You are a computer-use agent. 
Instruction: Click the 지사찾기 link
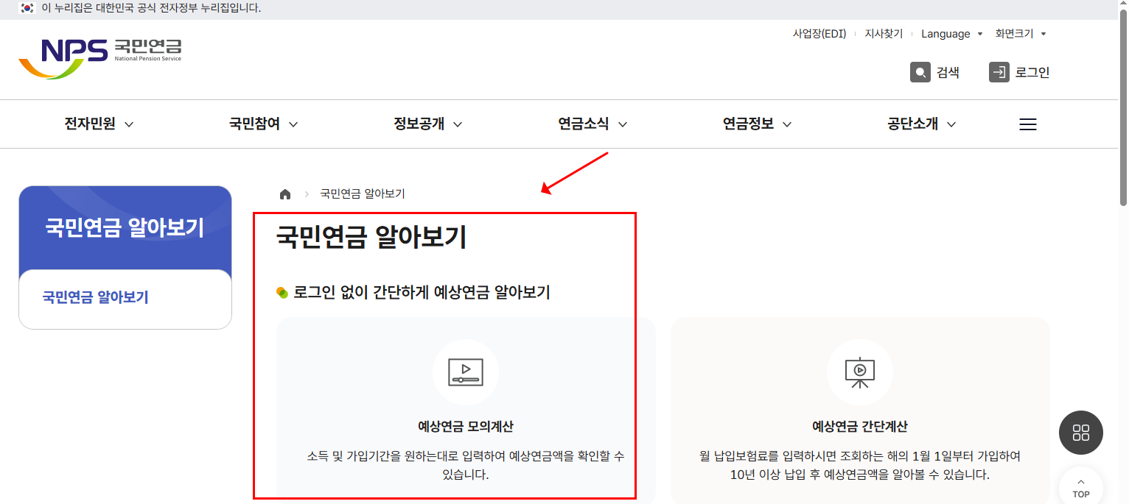pos(884,33)
